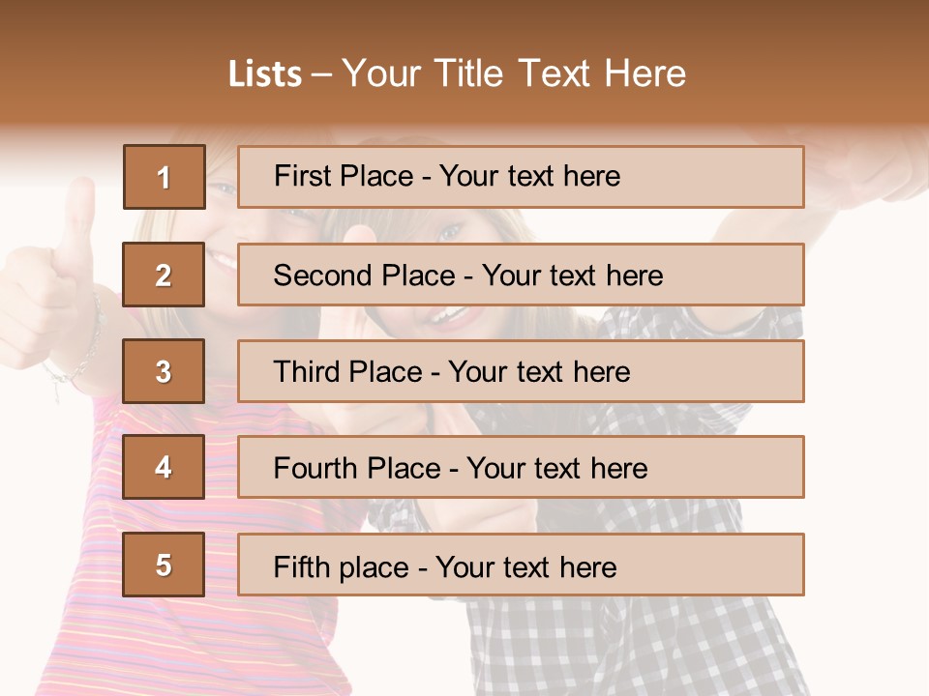Click the First Place text box
Image resolution: width=929 pixels, height=696 pixels.
coord(521,177)
